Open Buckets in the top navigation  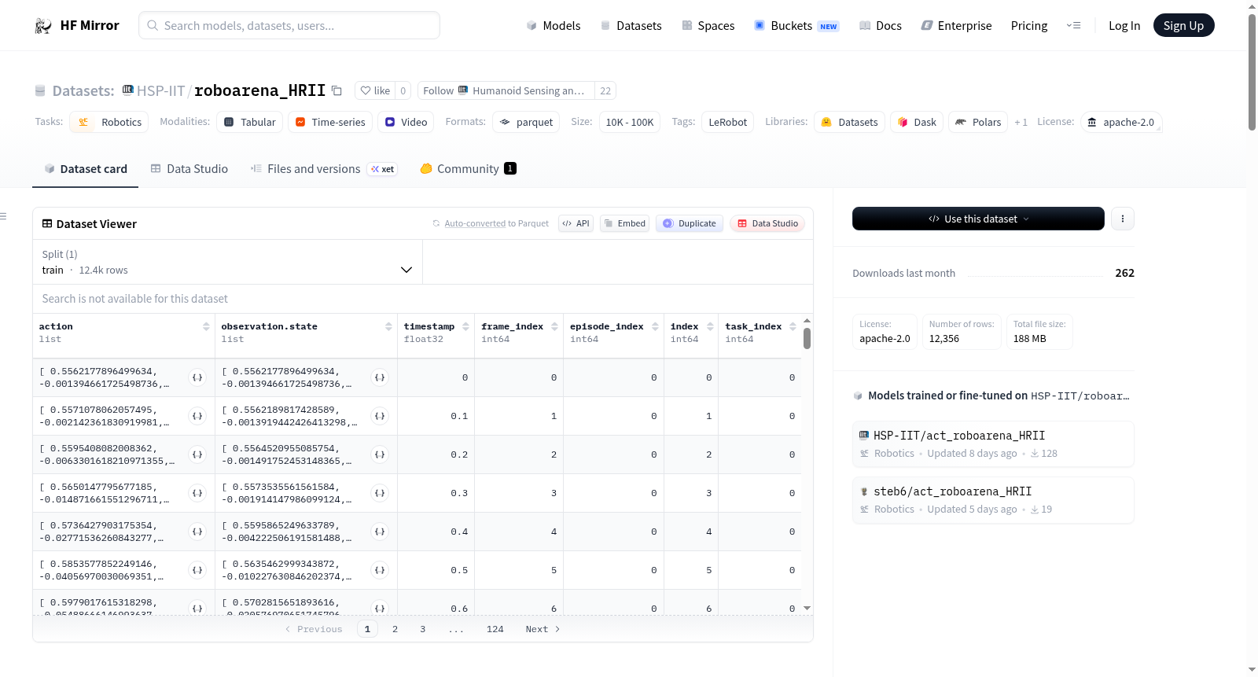796,26
